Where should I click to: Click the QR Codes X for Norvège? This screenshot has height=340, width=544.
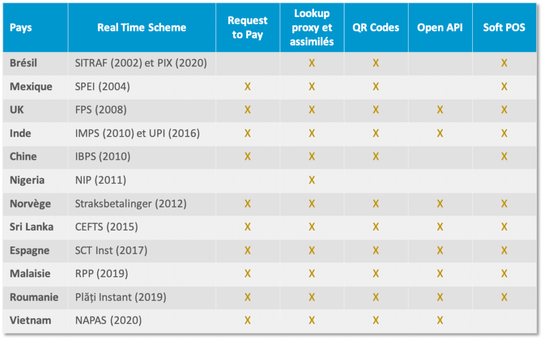376,203
